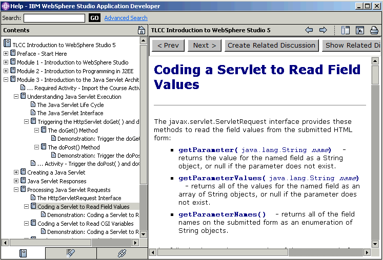Go back with the left arrow icon
Image resolution: width=383 pixels, height=260 pixels.
pyautogui.click(x=309, y=30)
